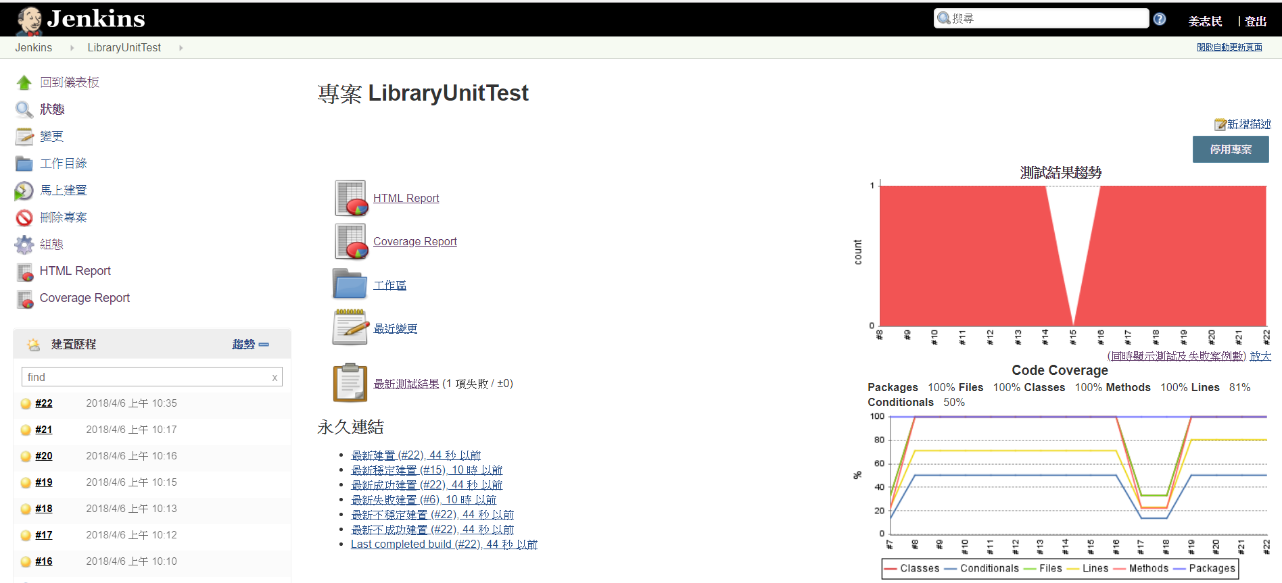The height and width of the screenshot is (583, 1282).
Task: Click sidebar Coverage Report icon
Action: point(25,299)
